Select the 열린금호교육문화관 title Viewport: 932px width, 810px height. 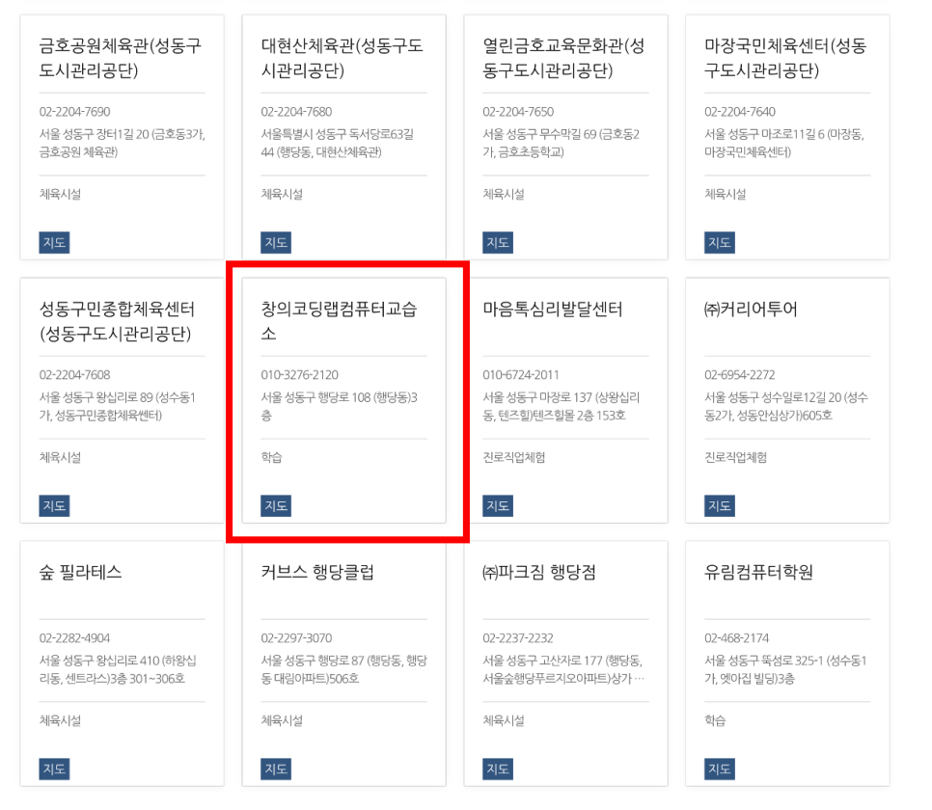pyautogui.click(x=563, y=58)
